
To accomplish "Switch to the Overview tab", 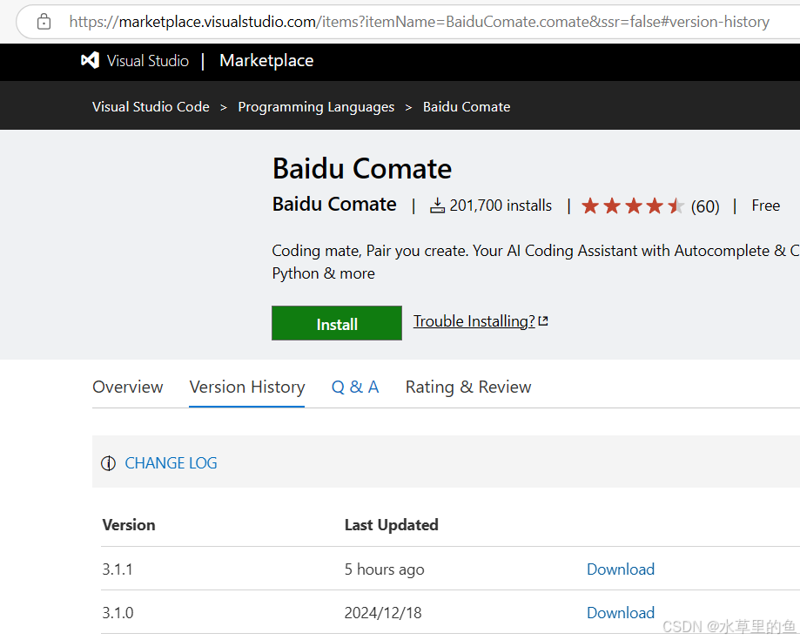I will pyautogui.click(x=128, y=387).
